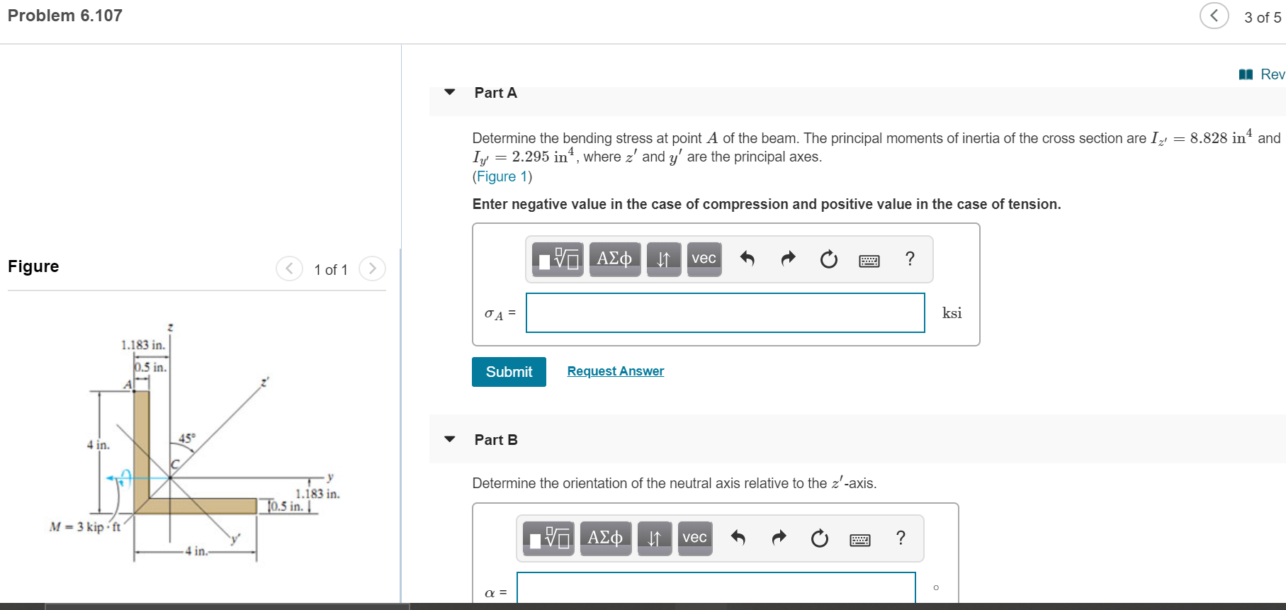The height and width of the screenshot is (610, 1286).
Task: Undo last edit in Part B toolbar
Action: (x=738, y=538)
